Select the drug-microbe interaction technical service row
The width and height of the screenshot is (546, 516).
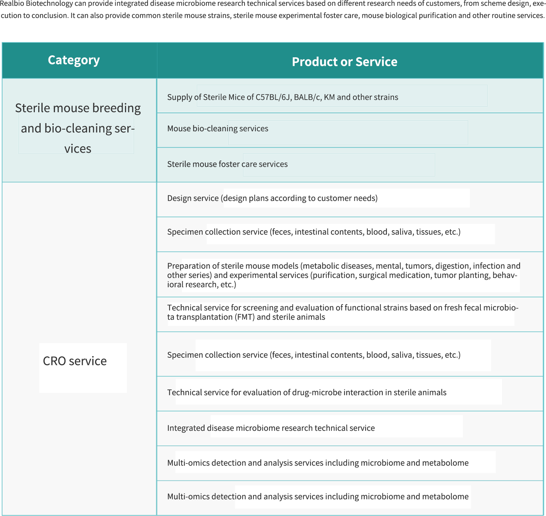click(x=306, y=393)
